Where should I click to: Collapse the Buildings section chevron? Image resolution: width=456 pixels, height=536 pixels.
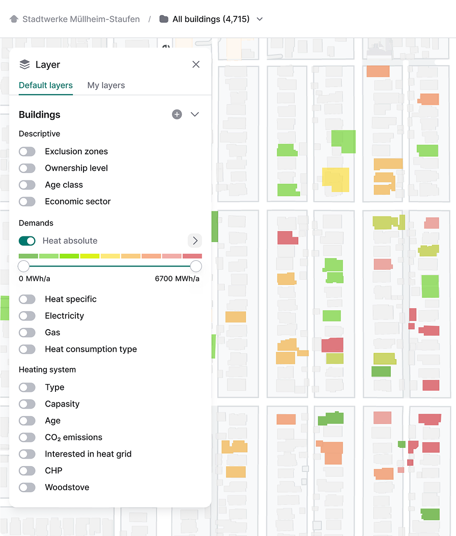pos(194,114)
